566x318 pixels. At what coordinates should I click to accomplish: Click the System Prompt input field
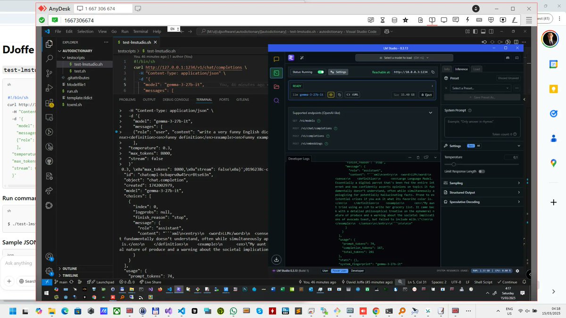[x=483, y=125]
